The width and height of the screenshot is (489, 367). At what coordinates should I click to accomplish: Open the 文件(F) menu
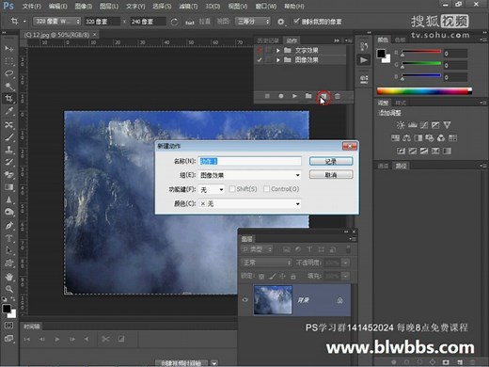click(32, 6)
